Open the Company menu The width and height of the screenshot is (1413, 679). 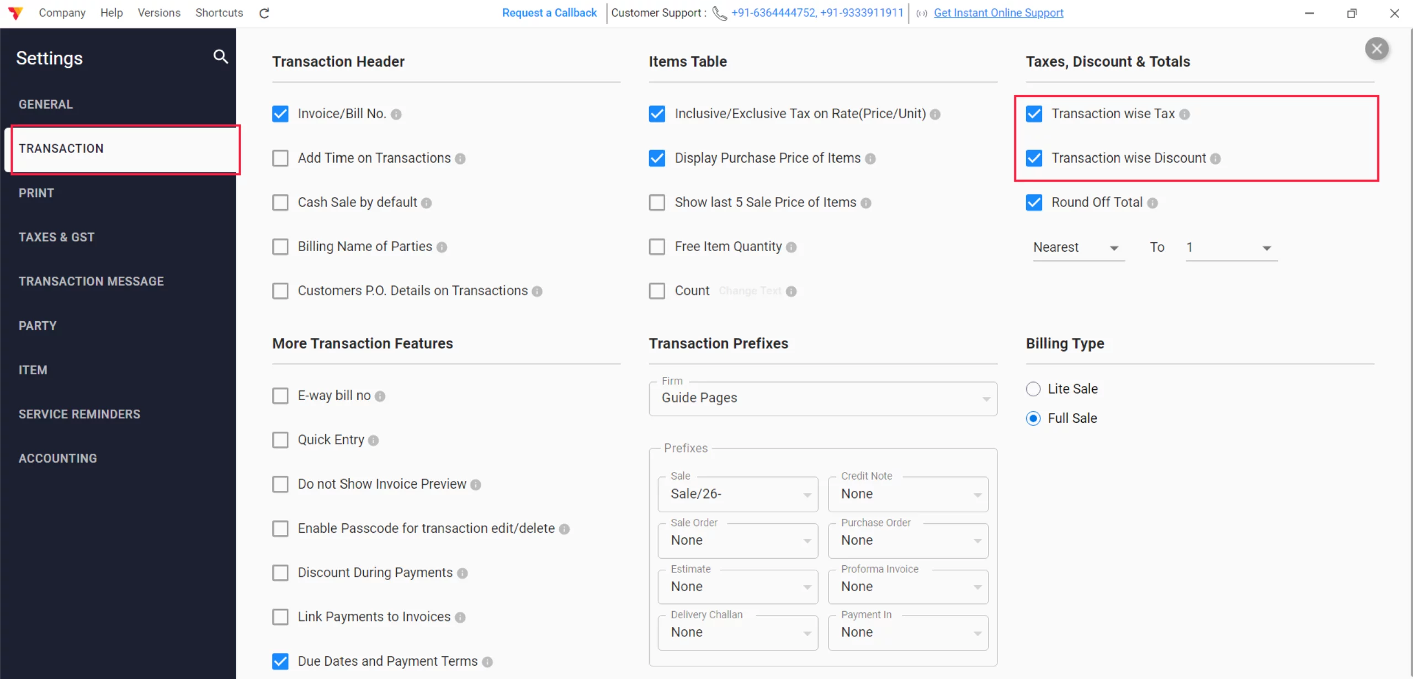pos(62,13)
